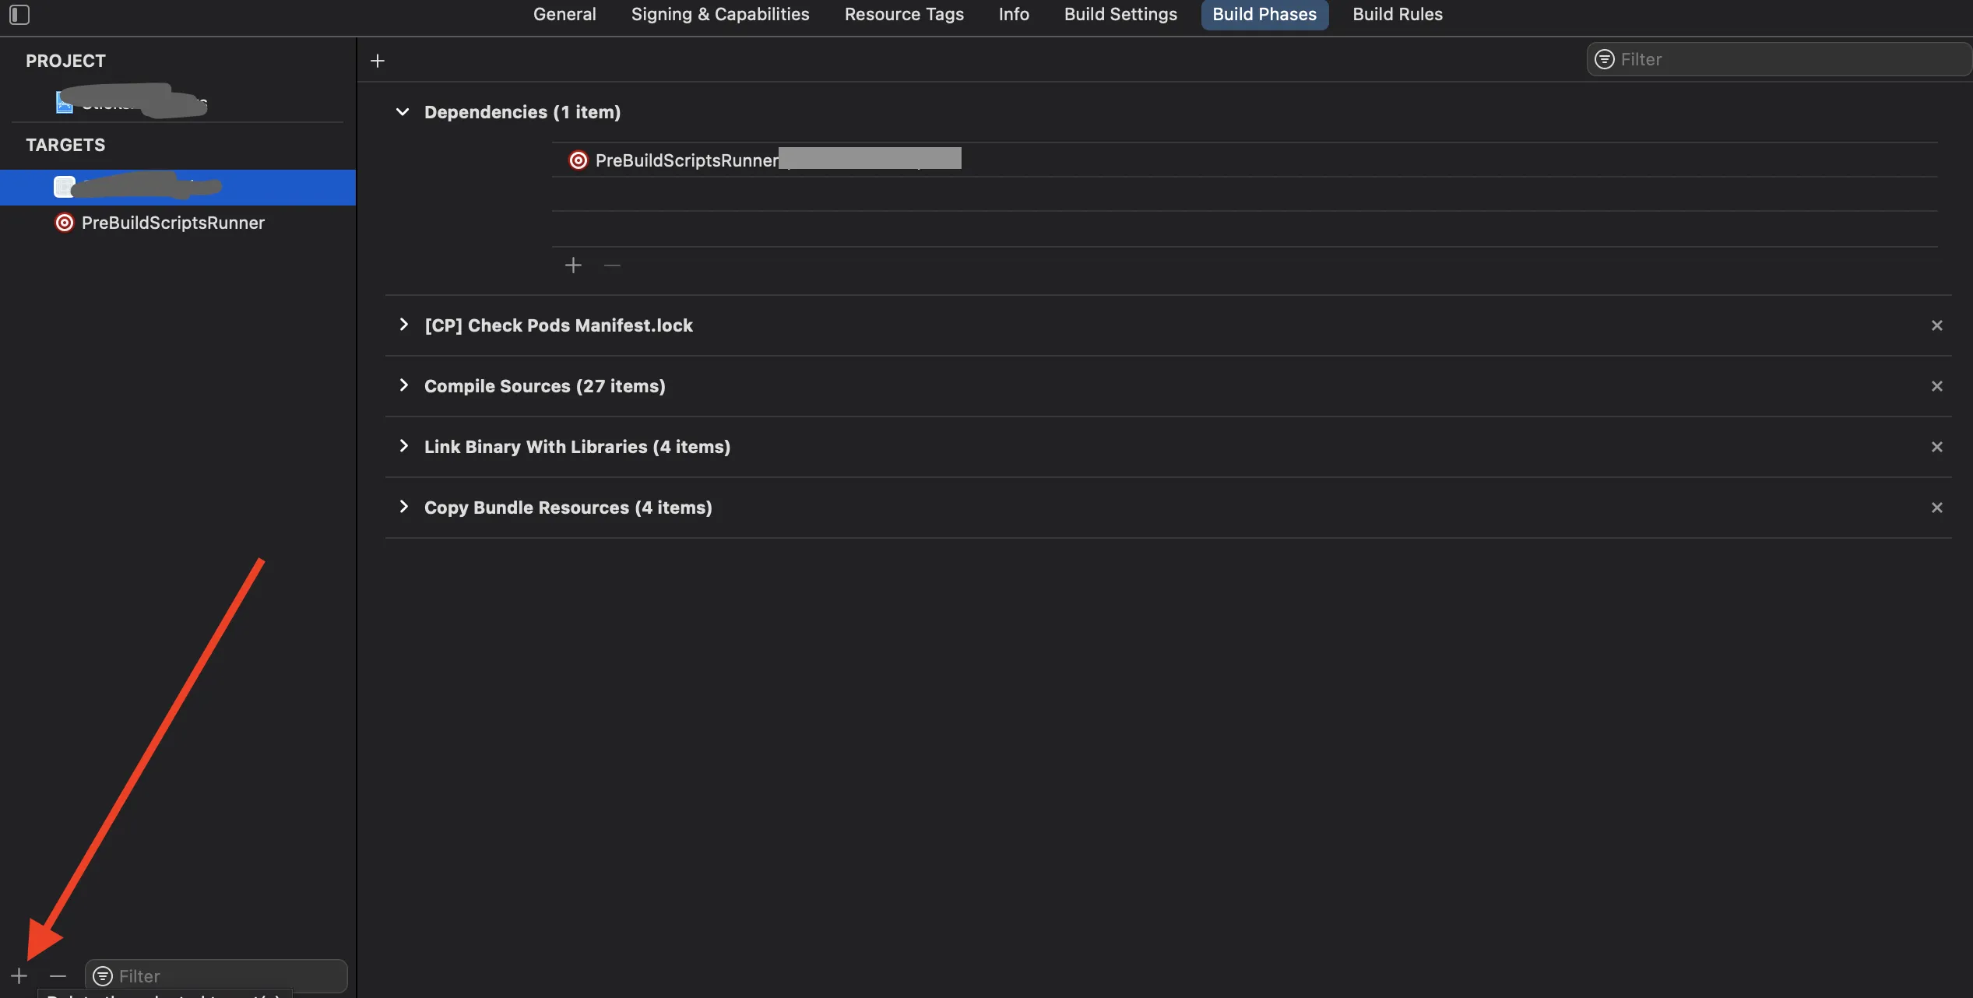Select the PreBuildScriptsRunner target in sidebar
Image resolution: width=1973 pixels, height=998 pixels.
tap(173, 223)
